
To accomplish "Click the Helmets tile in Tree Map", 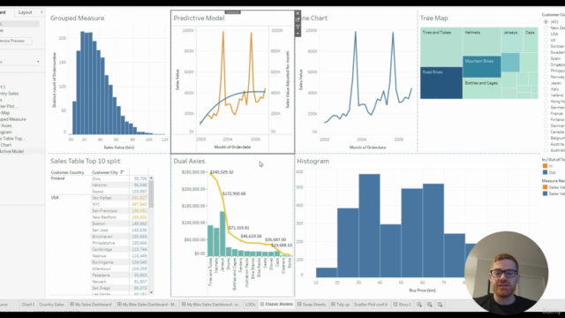I will pyautogui.click(x=481, y=42).
